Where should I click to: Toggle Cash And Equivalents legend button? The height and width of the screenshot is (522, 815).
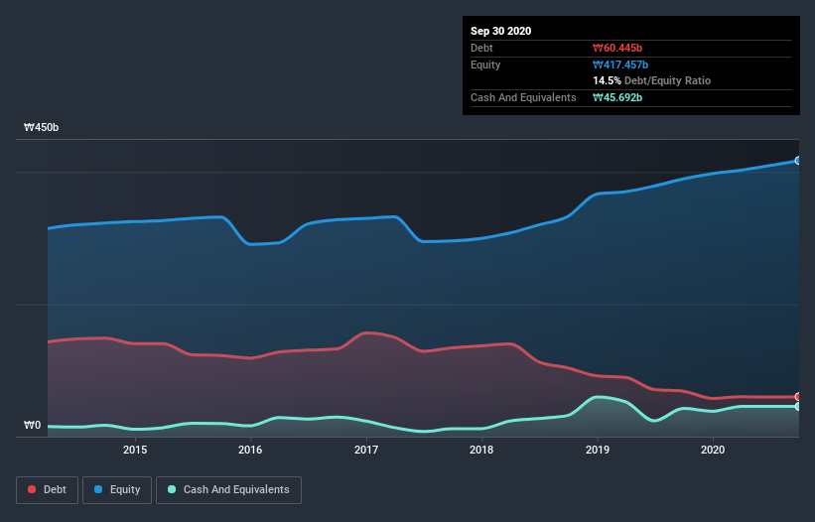click(228, 490)
